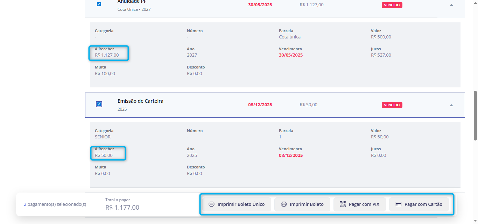
Task: Click the Juros value R$ 527,00
Action: click(381, 55)
